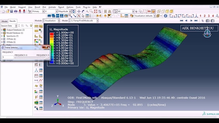
Task: Expand the Output Databases (2) node
Action: [x=2, y=30]
